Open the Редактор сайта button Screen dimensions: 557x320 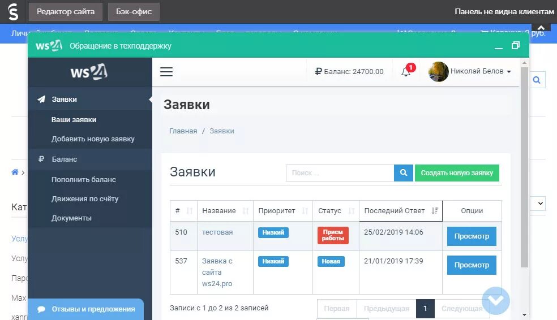[66, 12]
